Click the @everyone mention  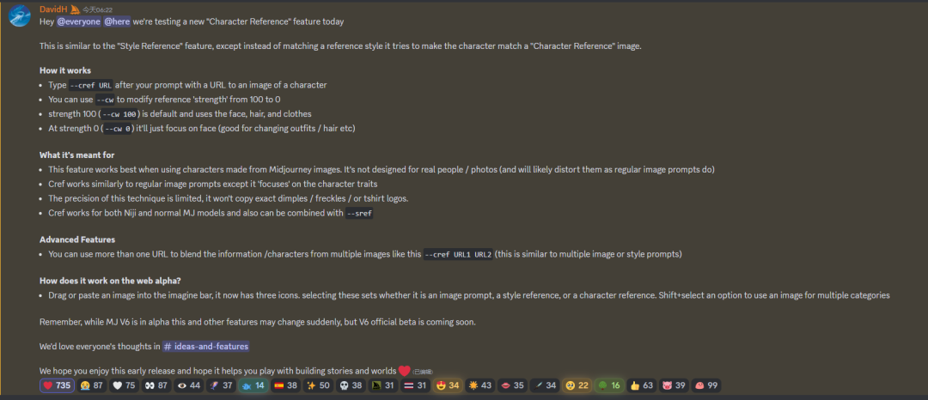[79, 21]
